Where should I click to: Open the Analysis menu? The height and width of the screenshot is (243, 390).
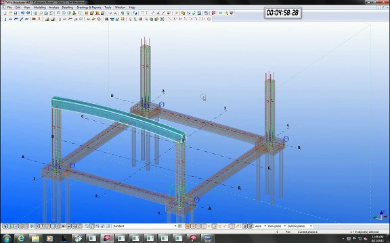tap(53, 7)
